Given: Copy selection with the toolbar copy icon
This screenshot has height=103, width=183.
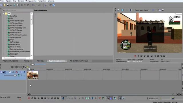Looking at the screenshot, I should point(25,5).
